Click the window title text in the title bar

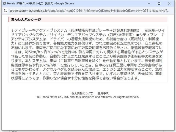[40, 4]
